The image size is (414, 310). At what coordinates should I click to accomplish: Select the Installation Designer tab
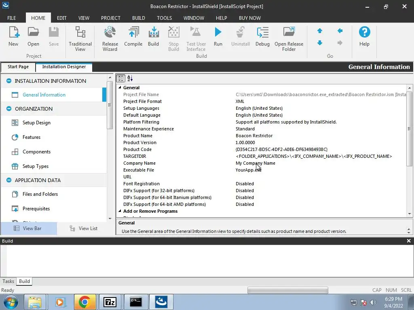(x=64, y=67)
